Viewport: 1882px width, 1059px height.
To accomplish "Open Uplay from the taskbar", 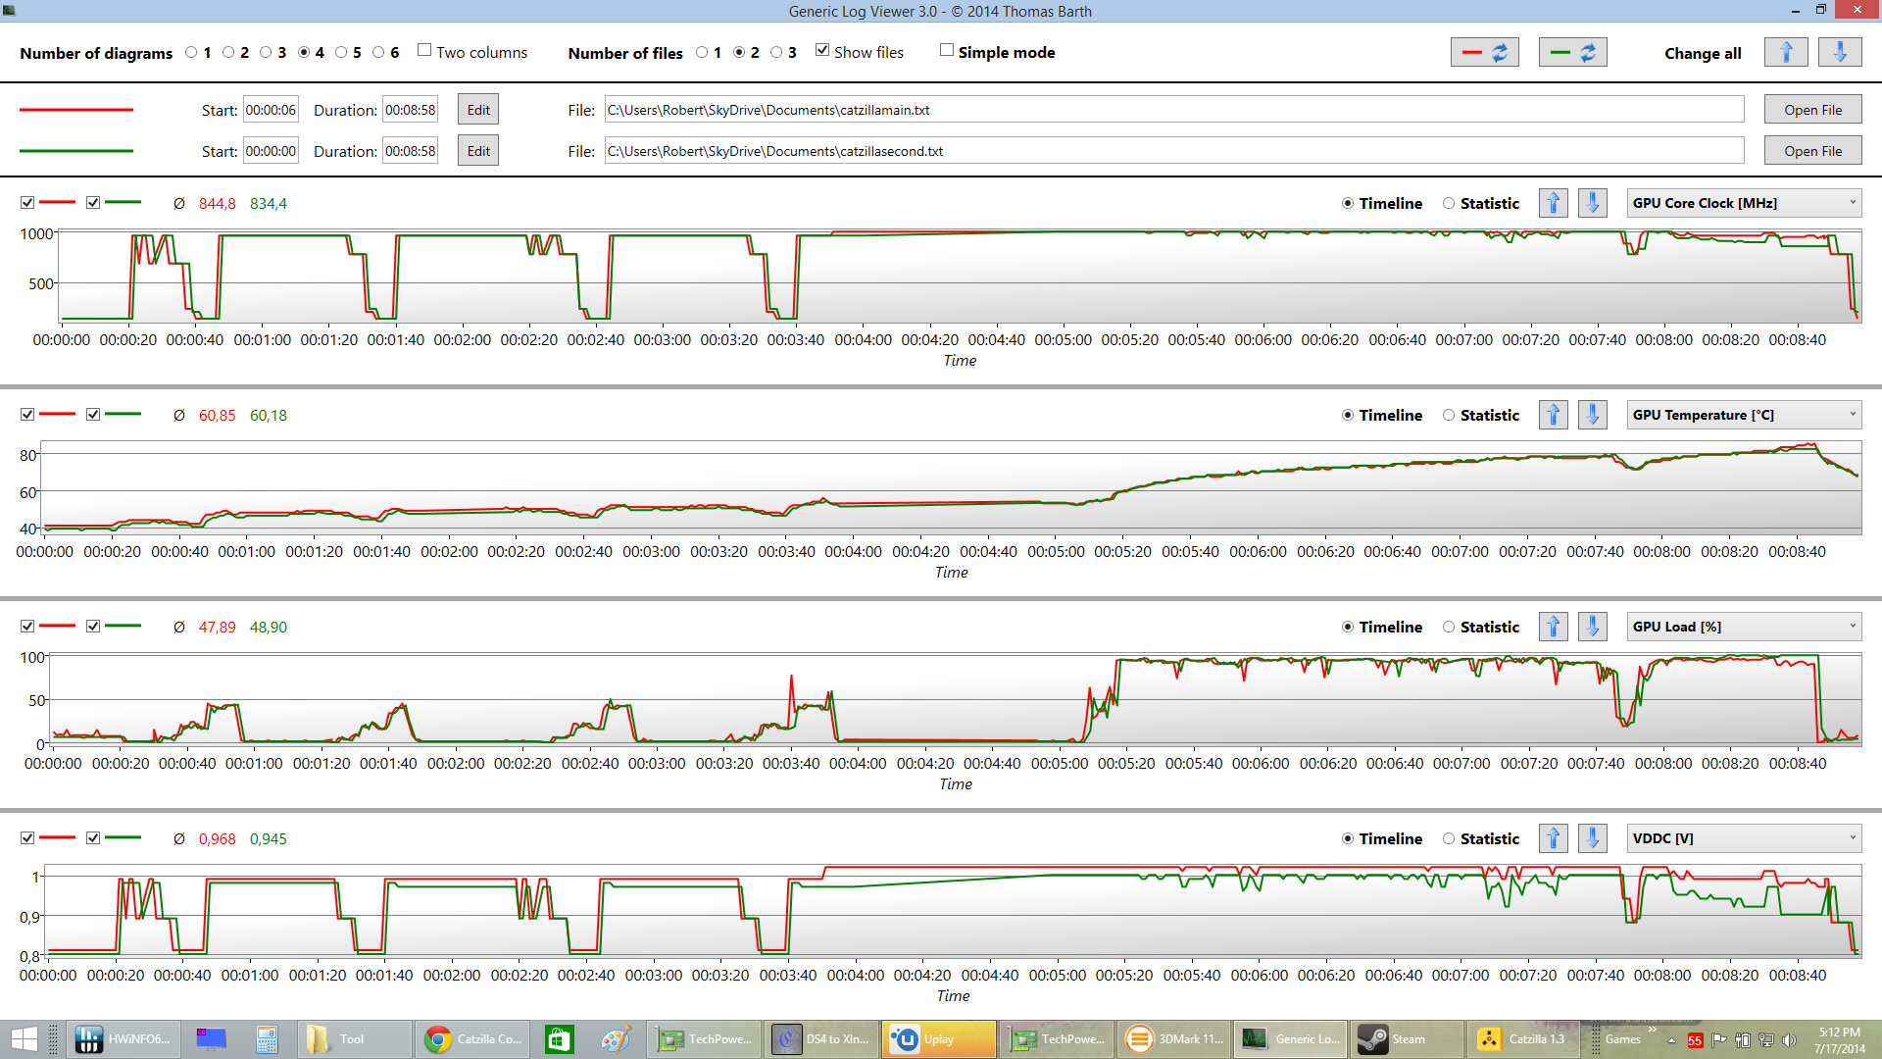I will [938, 1039].
